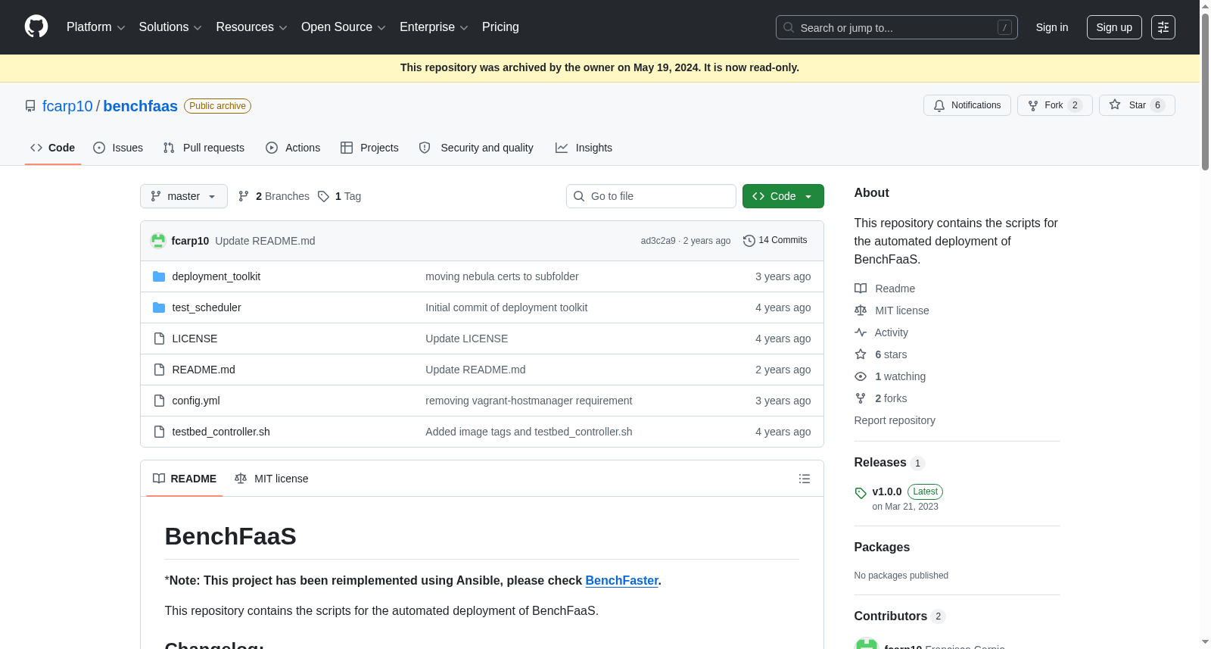This screenshot has height=649, width=1211.
Task: Click the Readme book icon in About
Action: 861,289
